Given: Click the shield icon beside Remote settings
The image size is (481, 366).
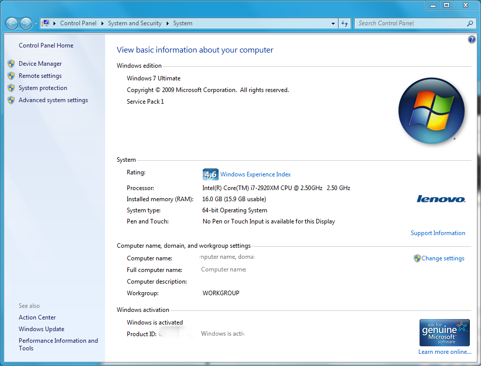Looking at the screenshot, I should click(x=11, y=76).
